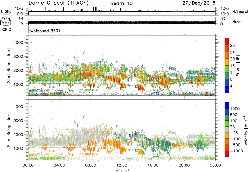Click the red bottom swatch of the Velocity colorbar

click(x=227, y=154)
